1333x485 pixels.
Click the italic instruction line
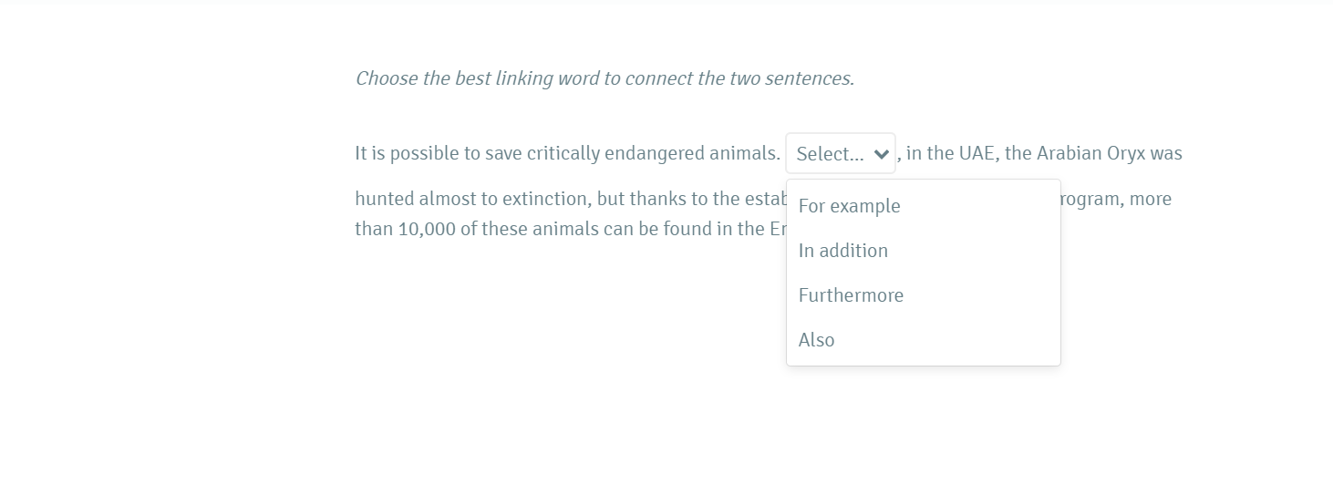pos(604,78)
